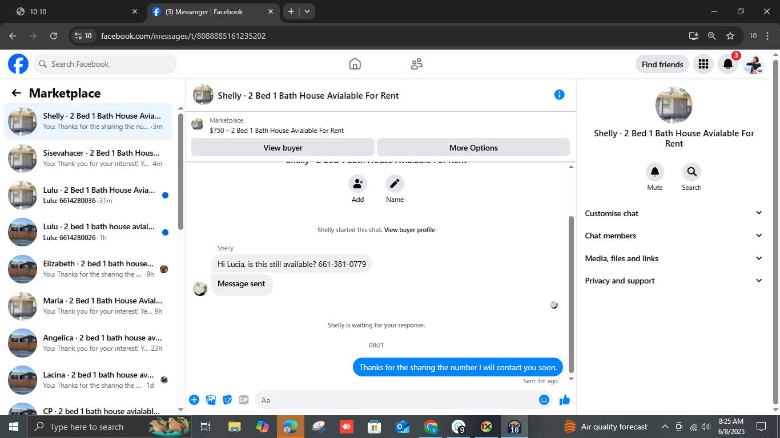
Task: Click the chat messages scrollbar
Action: click(x=572, y=294)
